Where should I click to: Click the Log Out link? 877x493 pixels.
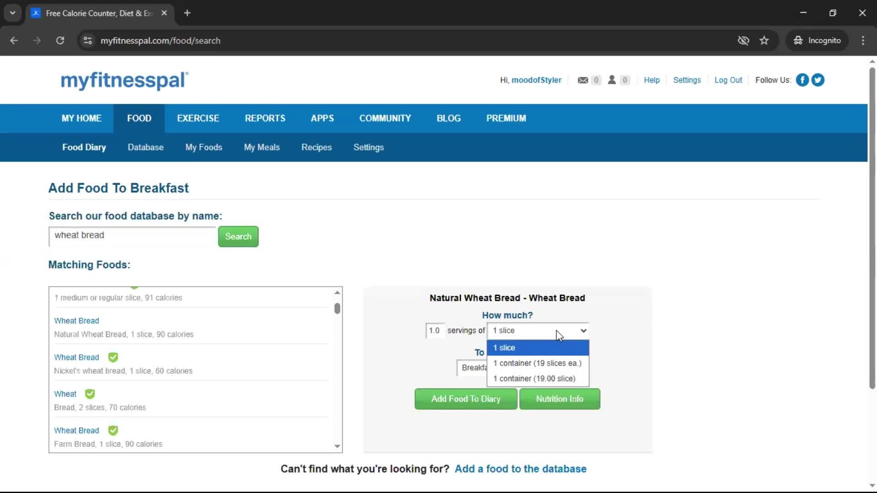click(x=728, y=80)
